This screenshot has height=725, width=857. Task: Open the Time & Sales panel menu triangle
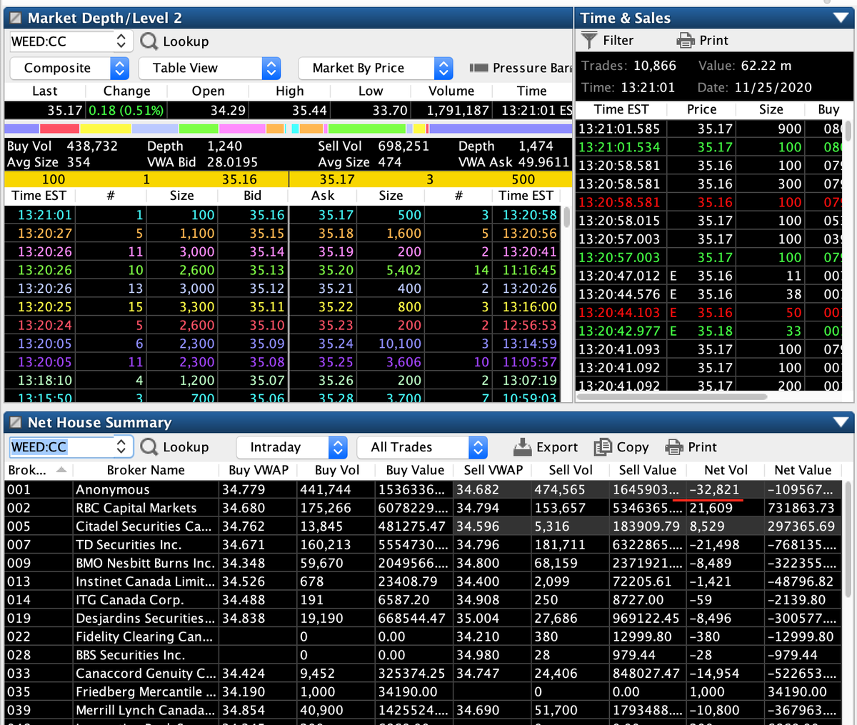[841, 18]
